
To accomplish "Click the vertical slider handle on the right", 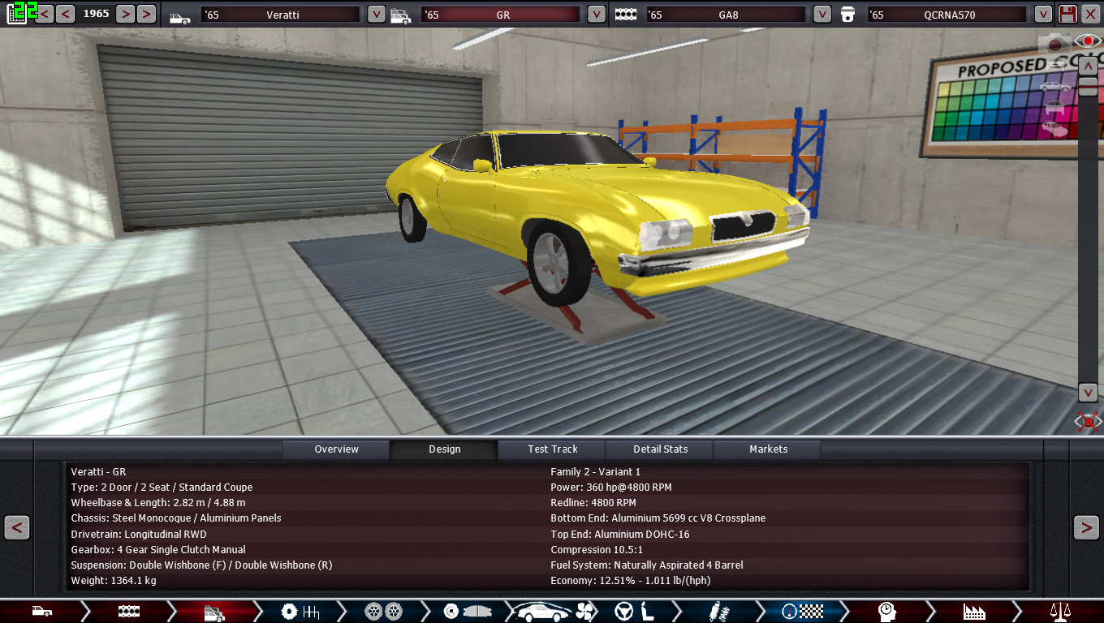I will tap(1088, 88).
